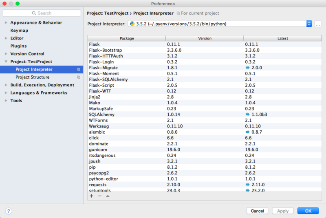Click the For current project icon
The image size is (326, 218).
pyautogui.click(x=178, y=13)
